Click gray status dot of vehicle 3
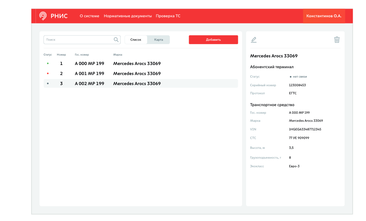This screenshot has width=366, height=221. [x=48, y=83]
